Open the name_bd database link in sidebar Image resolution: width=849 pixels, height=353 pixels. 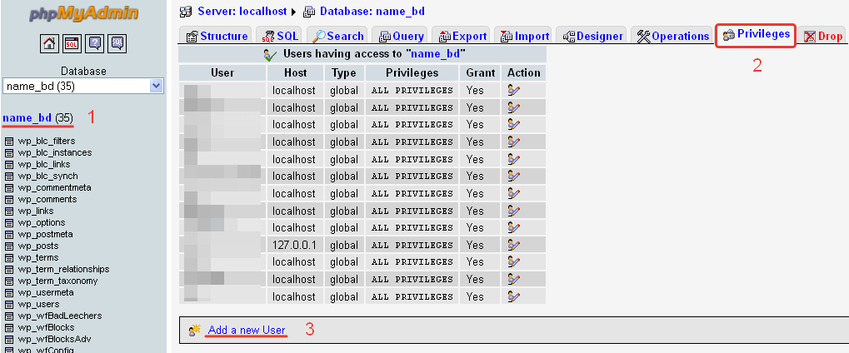(x=27, y=117)
